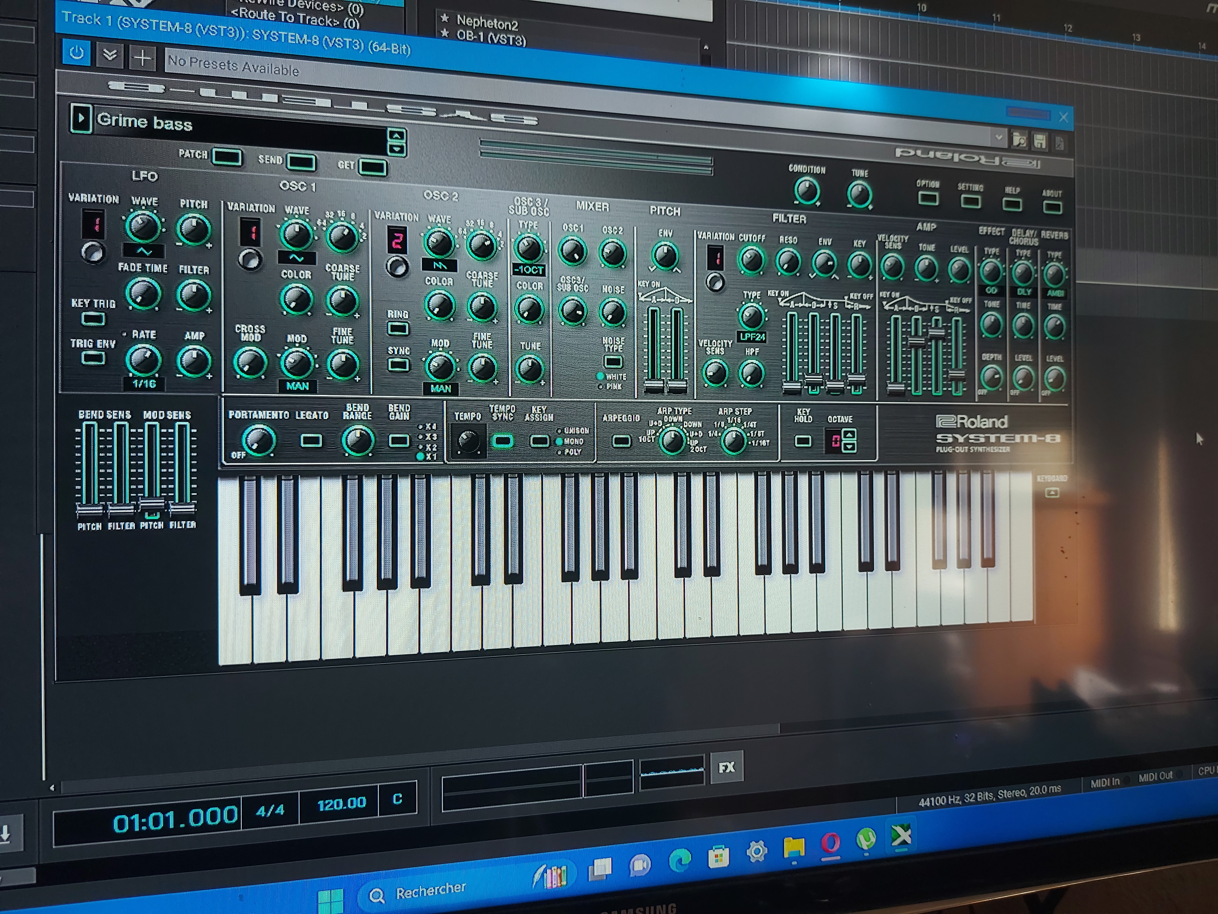Open Microsoft Edge from taskbar

click(680, 860)
